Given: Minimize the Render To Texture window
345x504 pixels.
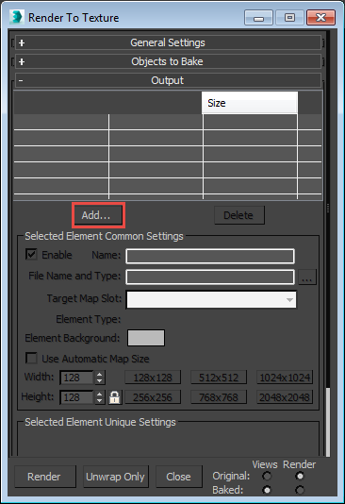Looking at the screenshot, I should [258, 17].
